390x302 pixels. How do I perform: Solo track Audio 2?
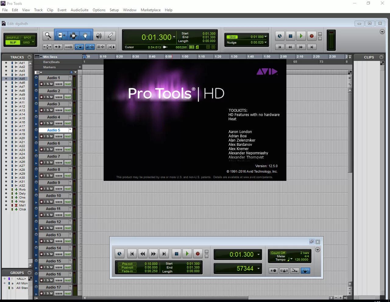(x=48, y=97)
